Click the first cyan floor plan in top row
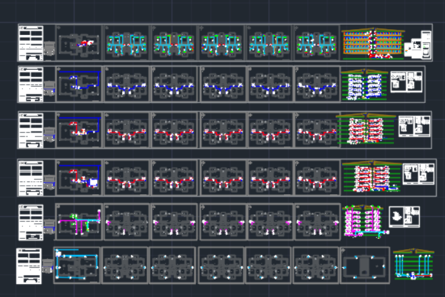The width and height of the screenshot is (445, 297). (127, 43)
